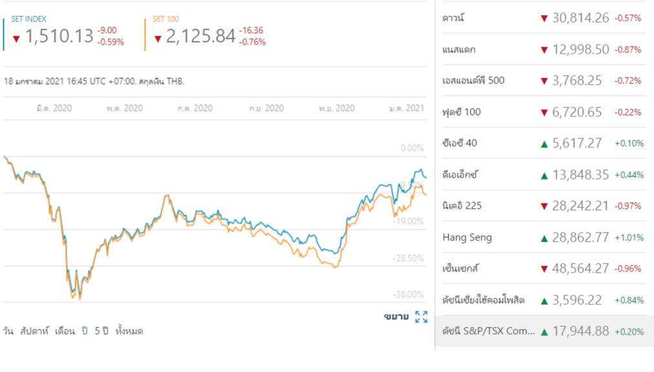Click the พ.ย. 2020 timeline label

click(x=336, y=108)
